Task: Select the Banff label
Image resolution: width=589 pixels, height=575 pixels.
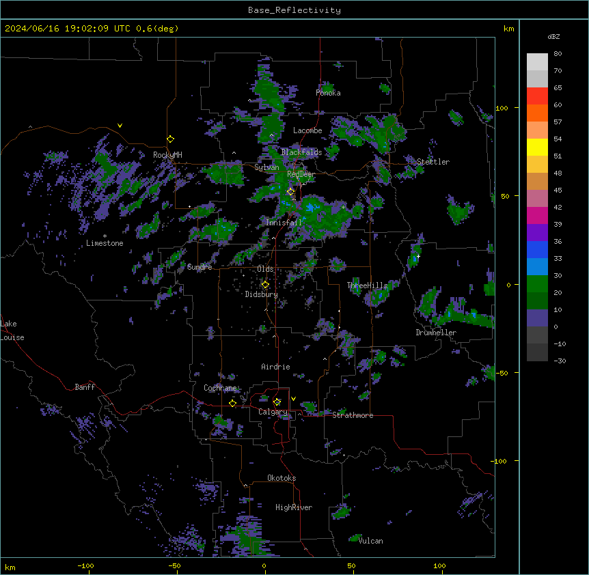Action: [85, 387]
